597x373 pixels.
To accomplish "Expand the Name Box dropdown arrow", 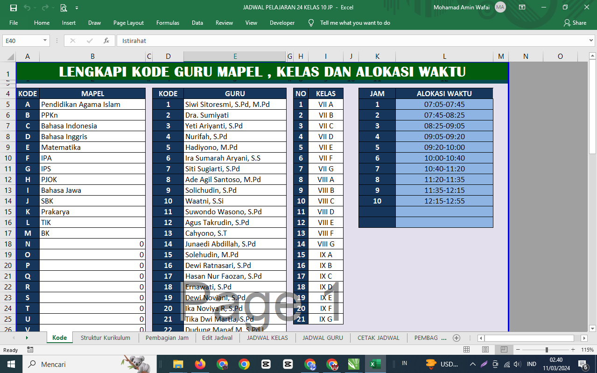I will click(45, 41).
